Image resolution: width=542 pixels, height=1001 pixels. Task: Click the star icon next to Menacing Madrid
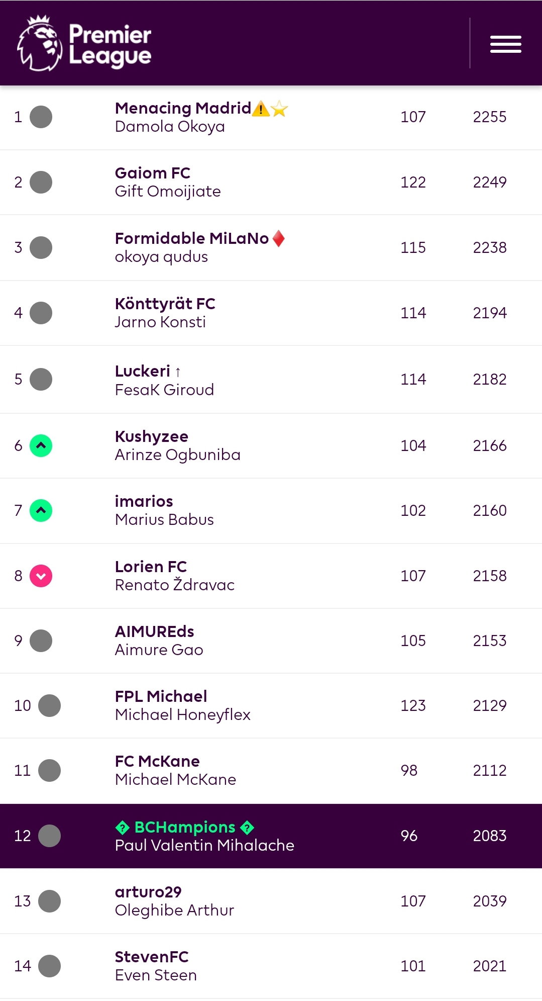(x=279, y=109)
